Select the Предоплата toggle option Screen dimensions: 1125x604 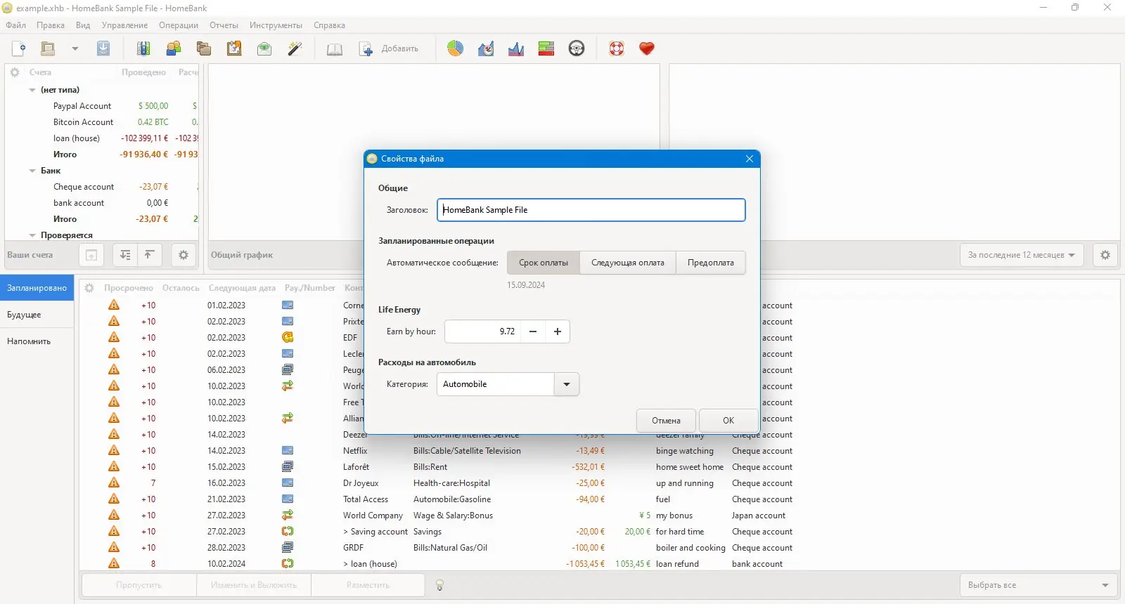pos(711,263)
